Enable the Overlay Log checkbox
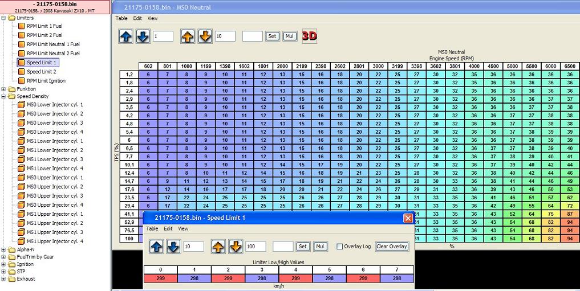580x291 pixels. (x=340, y=247)
